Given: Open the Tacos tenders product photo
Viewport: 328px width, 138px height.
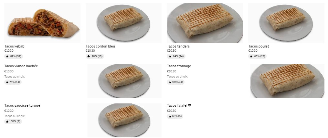Looking at the screenshot, I should pos(205,23).
